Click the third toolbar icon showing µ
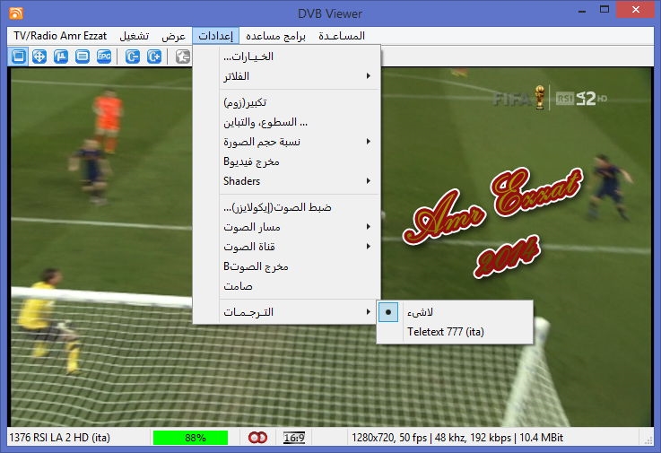The width and height of the screenshot is (661, 453). pos(61,57)
